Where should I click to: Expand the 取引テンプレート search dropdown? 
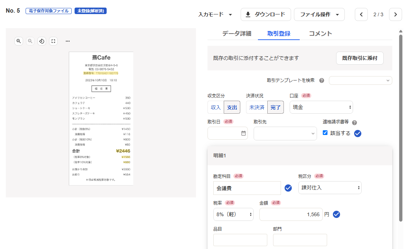[360, 80]
